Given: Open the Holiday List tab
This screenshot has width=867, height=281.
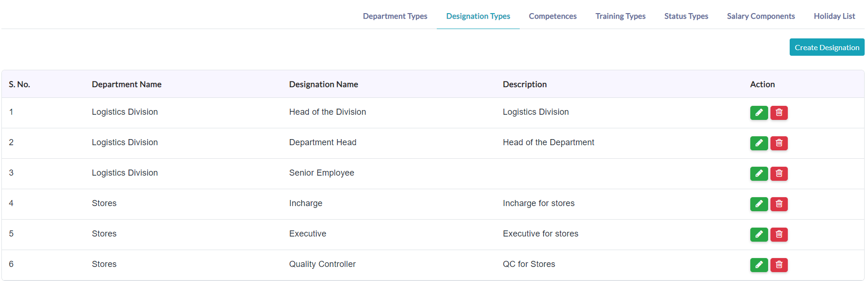Looking at the screenshot, I should tap(834, 16).
